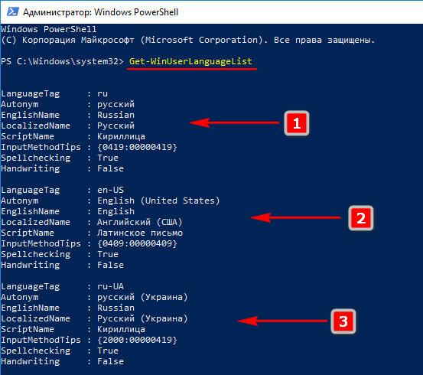Click the red arrow pointing to English block
Viewport: 423px width, 375px height.
click(x=295, y=217)
